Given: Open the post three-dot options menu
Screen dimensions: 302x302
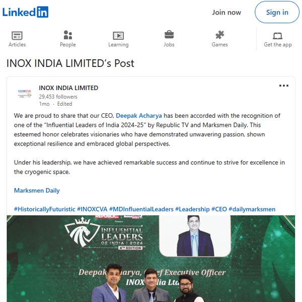Looking at the screenshot, I should coord(284,86).
